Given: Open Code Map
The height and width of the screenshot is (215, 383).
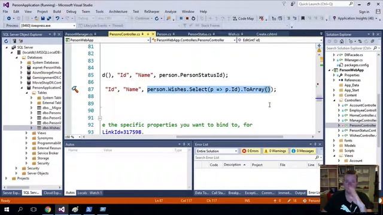Looking at the screenshot, I should tap(244, 19).
